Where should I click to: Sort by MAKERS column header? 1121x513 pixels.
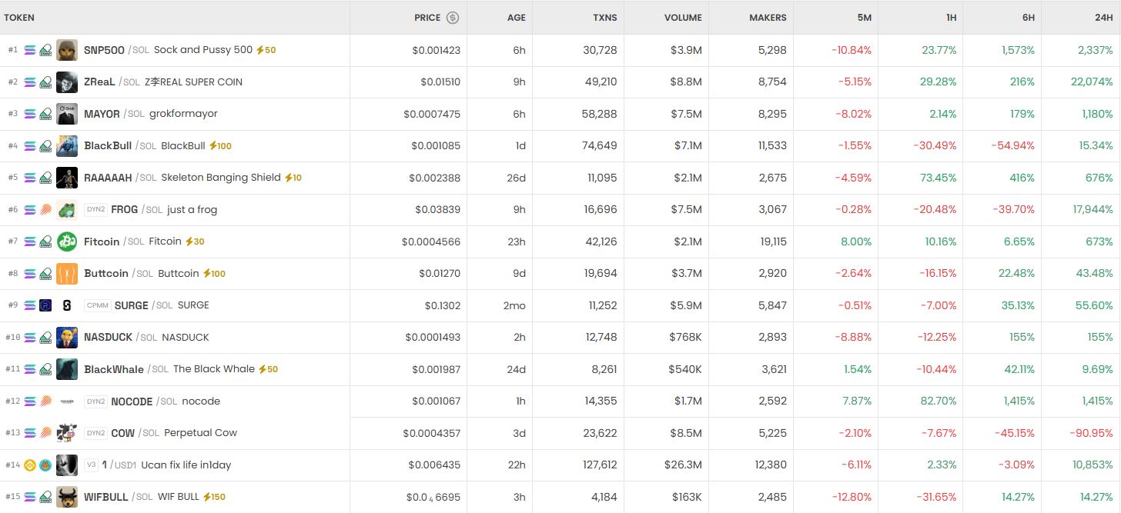click(768, 18)
